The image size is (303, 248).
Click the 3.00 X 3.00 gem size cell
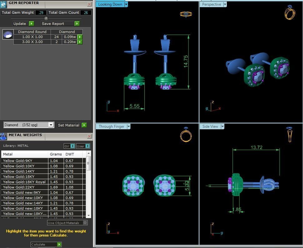point(32,42)
